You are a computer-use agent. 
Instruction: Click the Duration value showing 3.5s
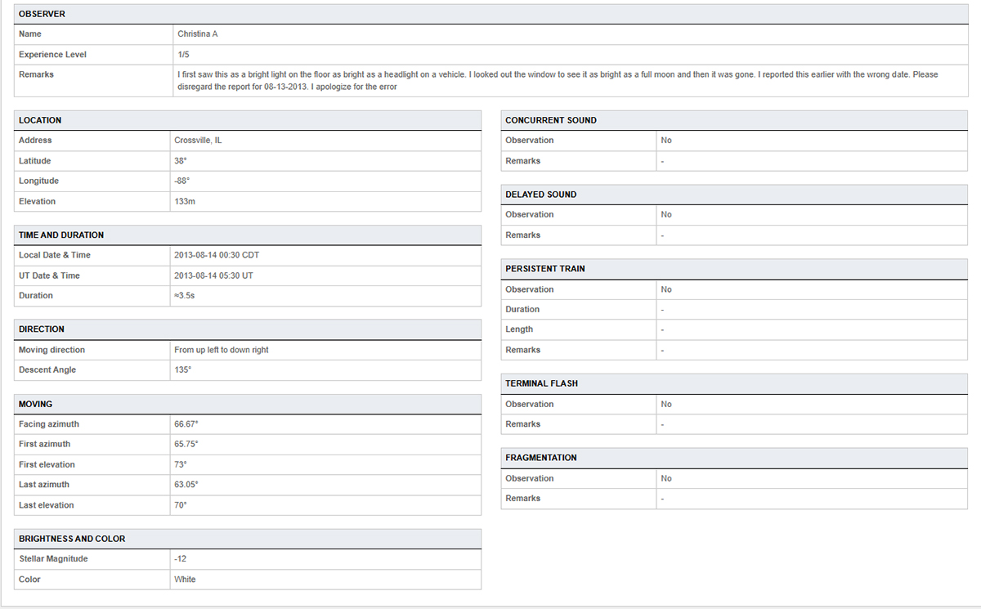[x=186, y=295]
